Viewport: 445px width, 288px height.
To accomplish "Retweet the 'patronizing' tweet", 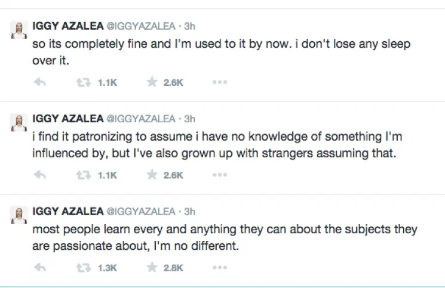I will tap(83, 175).
